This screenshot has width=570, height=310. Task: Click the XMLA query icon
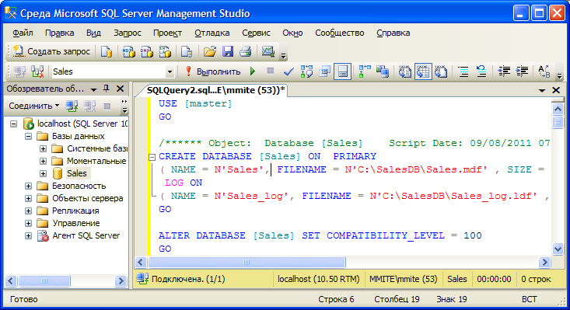(x=165, y=51)
